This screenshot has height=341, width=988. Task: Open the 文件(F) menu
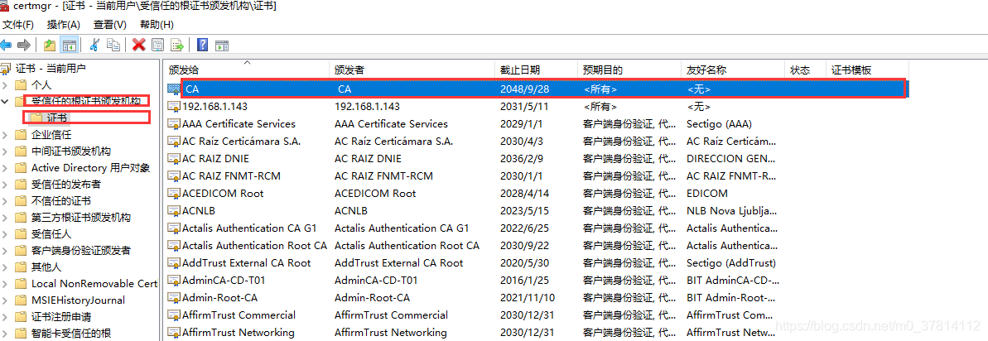pyautogui.click(x=18, y=25)
